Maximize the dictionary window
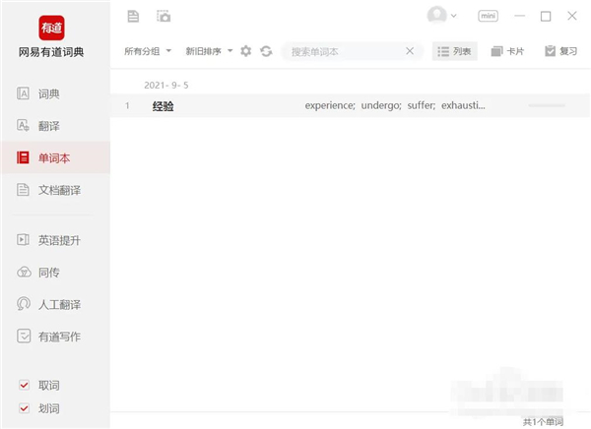Screen dimensions: 591x429 (x=546, y=16)
